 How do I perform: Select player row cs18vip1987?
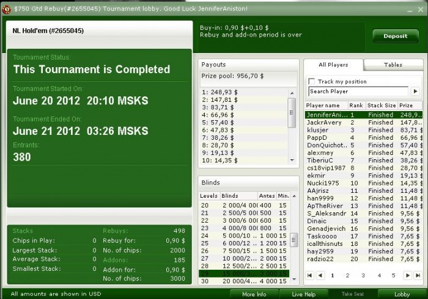[364, 168]
